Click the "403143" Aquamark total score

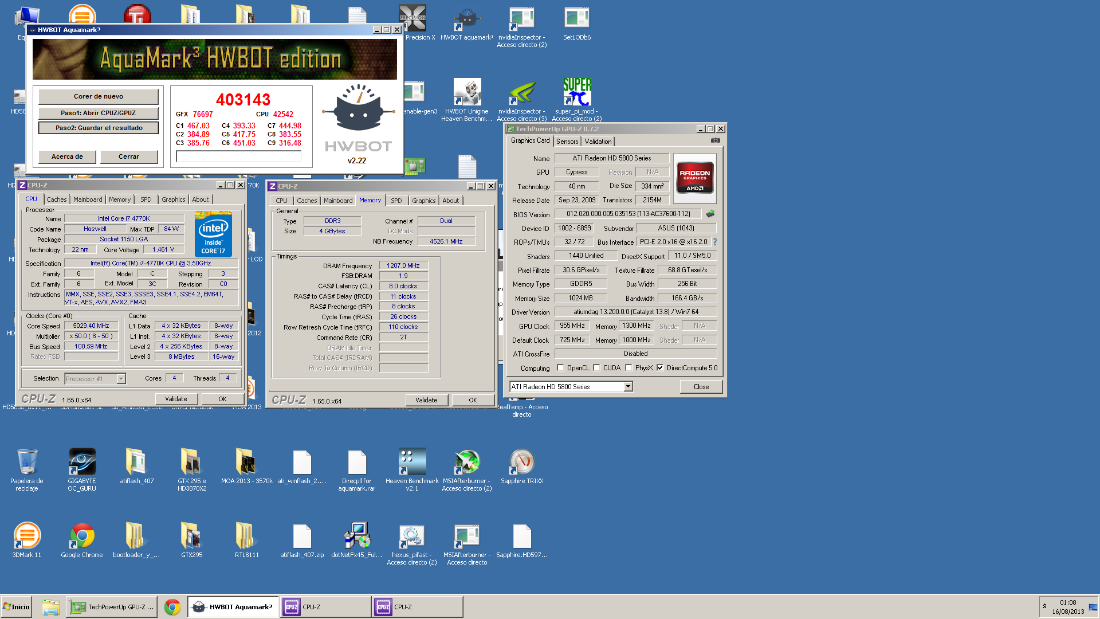(243, 100)
